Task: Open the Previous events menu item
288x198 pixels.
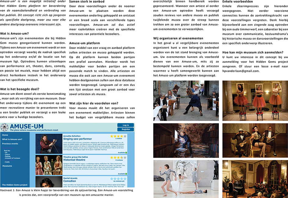Action: coord(10,144)
